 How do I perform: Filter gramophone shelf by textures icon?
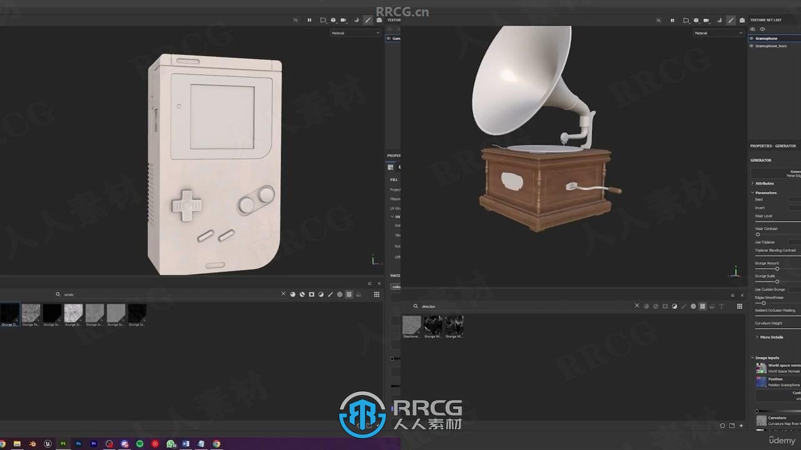coord(703,306)
